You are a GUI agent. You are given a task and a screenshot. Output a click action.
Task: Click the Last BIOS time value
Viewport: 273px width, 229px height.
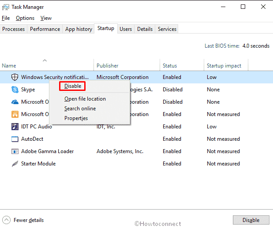[x=256, y=46]
